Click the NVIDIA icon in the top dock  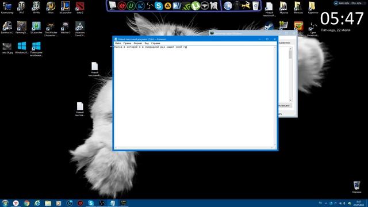point(186,6)
